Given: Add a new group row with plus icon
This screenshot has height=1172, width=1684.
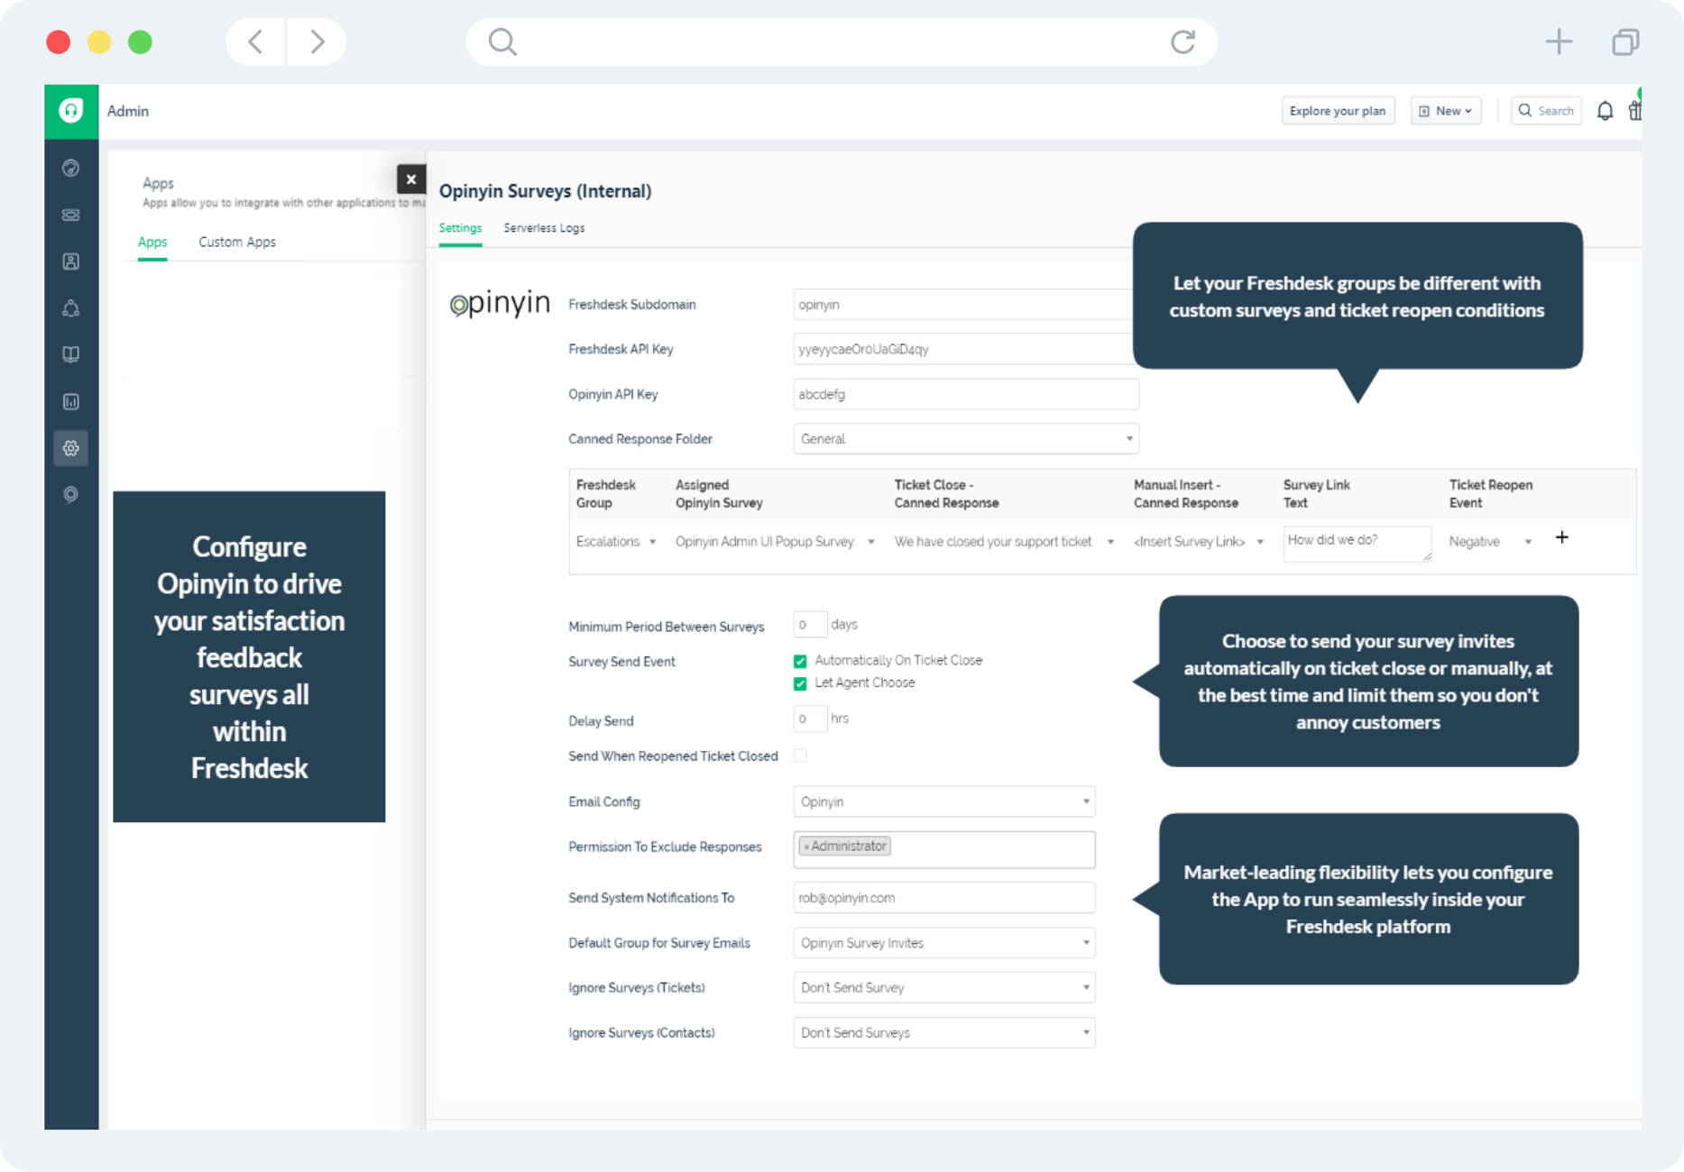Looking at the screenshot, I should point(1562,537).
